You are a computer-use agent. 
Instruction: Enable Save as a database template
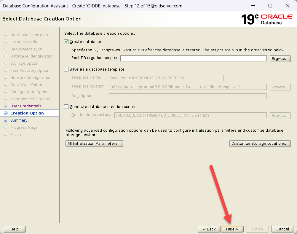coord(66,69)
